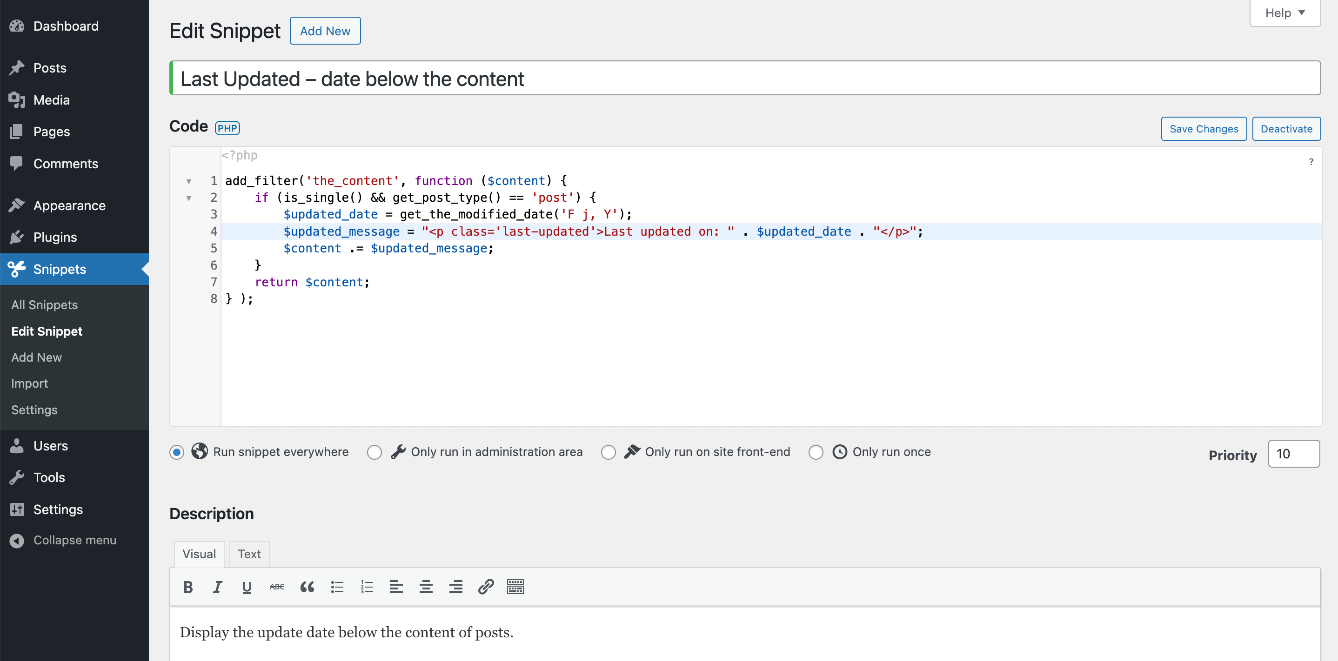
Task: Select Only run on site front-end
Action: click(609, 452)
